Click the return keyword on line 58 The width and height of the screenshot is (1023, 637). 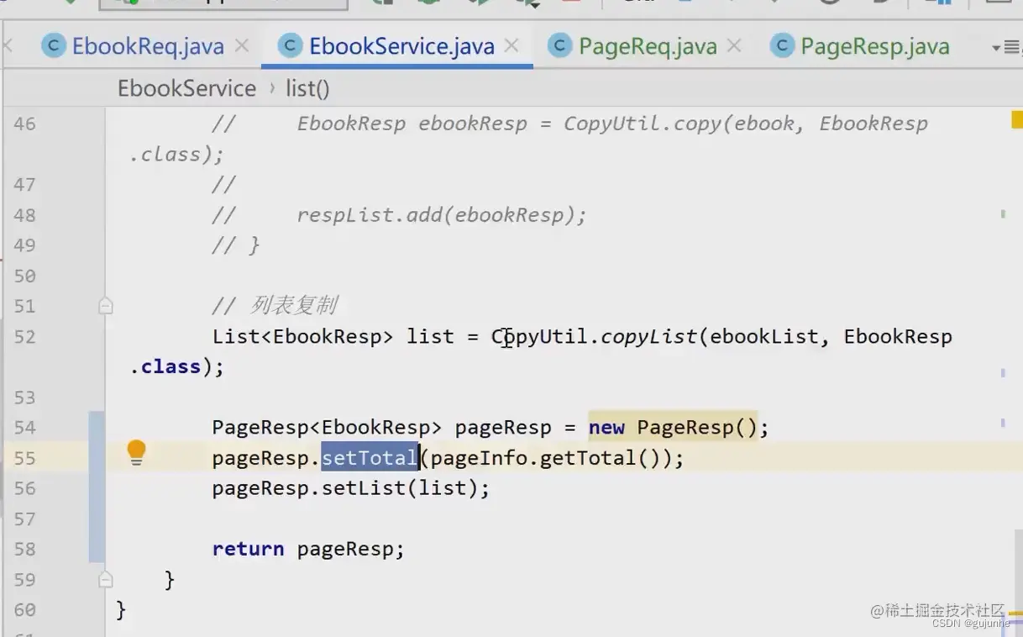pyautogui.click(x=248, y=550)
